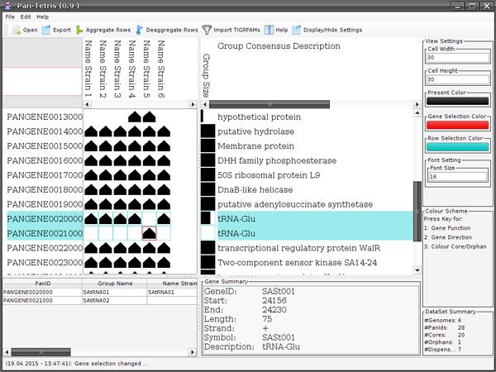
Task: Select row label PANGENE0013000
Action: click(45, 117)
